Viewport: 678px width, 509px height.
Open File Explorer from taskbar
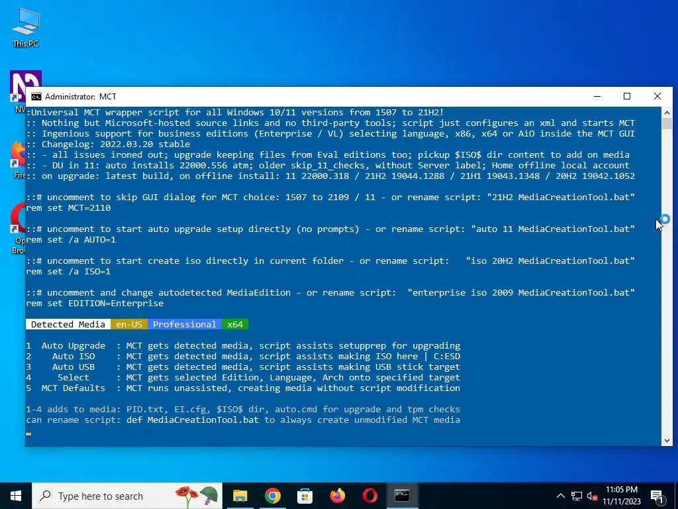[x=240, y=496]
